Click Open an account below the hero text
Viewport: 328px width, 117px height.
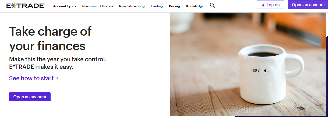click(30, 97)
